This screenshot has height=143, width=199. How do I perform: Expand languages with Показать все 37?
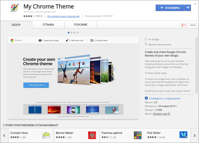tap(162, 114)
